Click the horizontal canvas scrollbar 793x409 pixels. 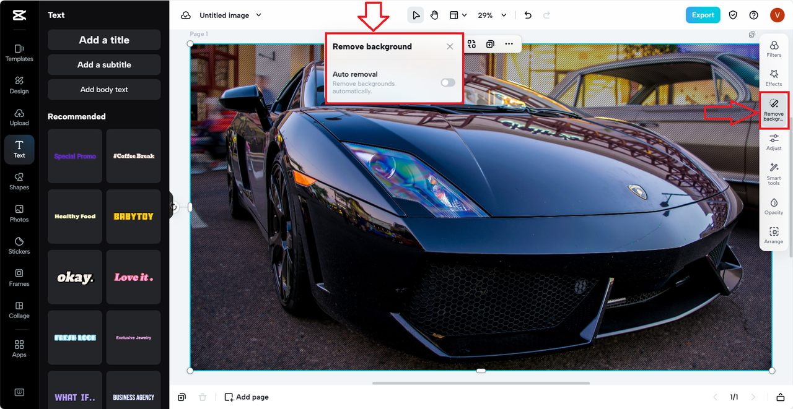point(481,383)
